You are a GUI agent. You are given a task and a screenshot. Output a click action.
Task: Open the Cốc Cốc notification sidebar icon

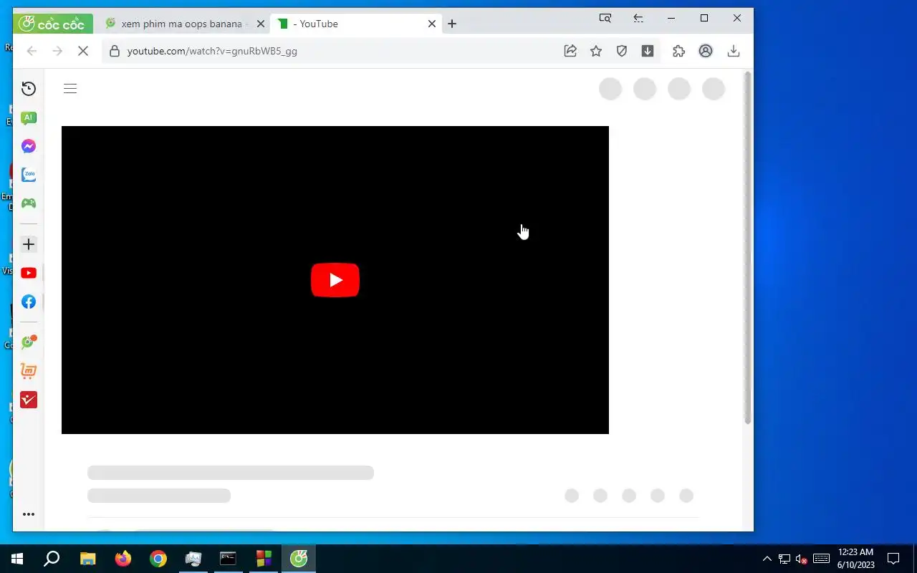pos(29,342)
